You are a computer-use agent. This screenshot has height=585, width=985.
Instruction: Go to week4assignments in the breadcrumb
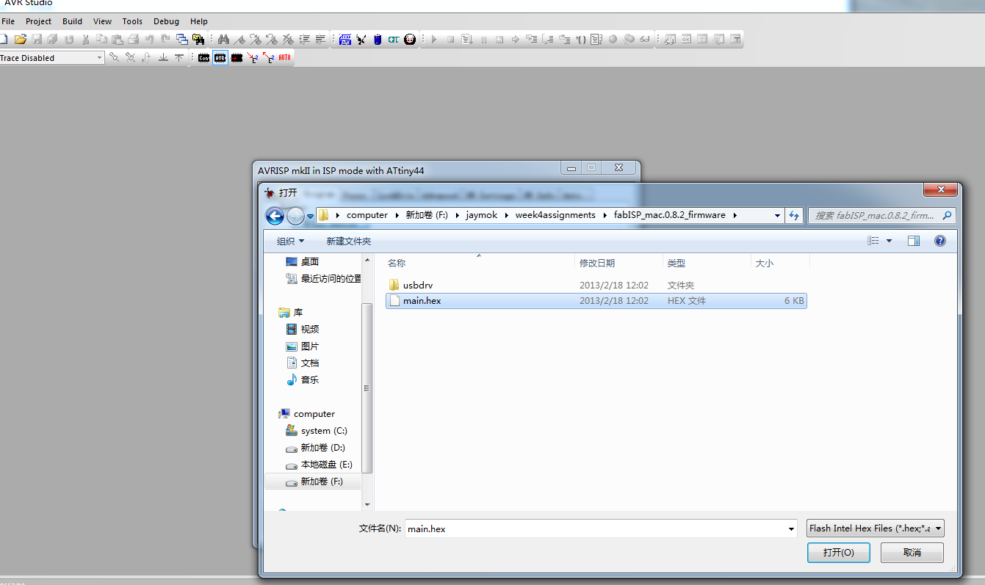555,216
